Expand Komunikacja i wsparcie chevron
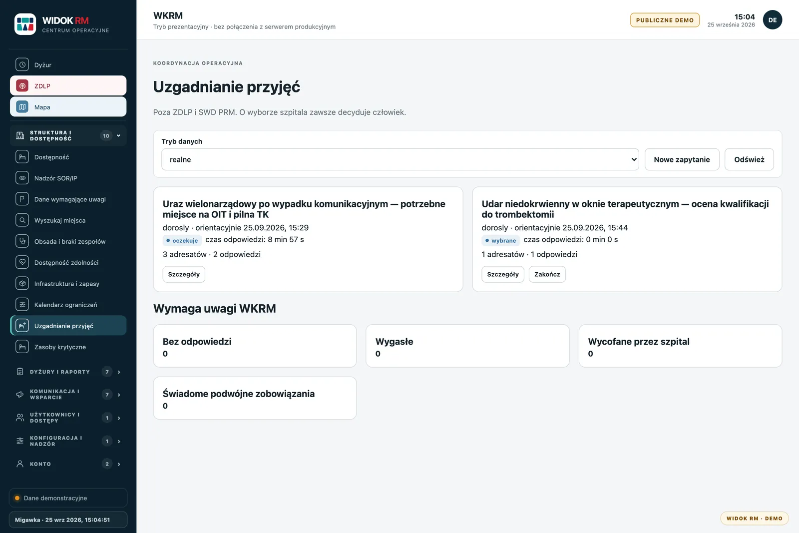This screenshot has height=533, width=799. [119, 395]
